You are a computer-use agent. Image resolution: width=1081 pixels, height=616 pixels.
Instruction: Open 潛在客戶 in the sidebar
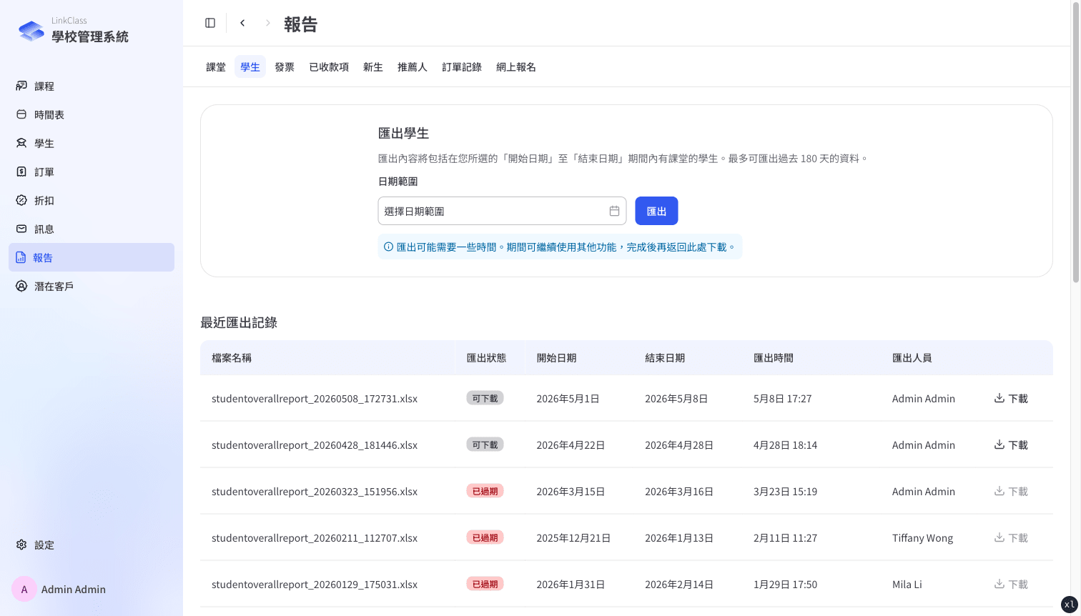coord(92,286)
